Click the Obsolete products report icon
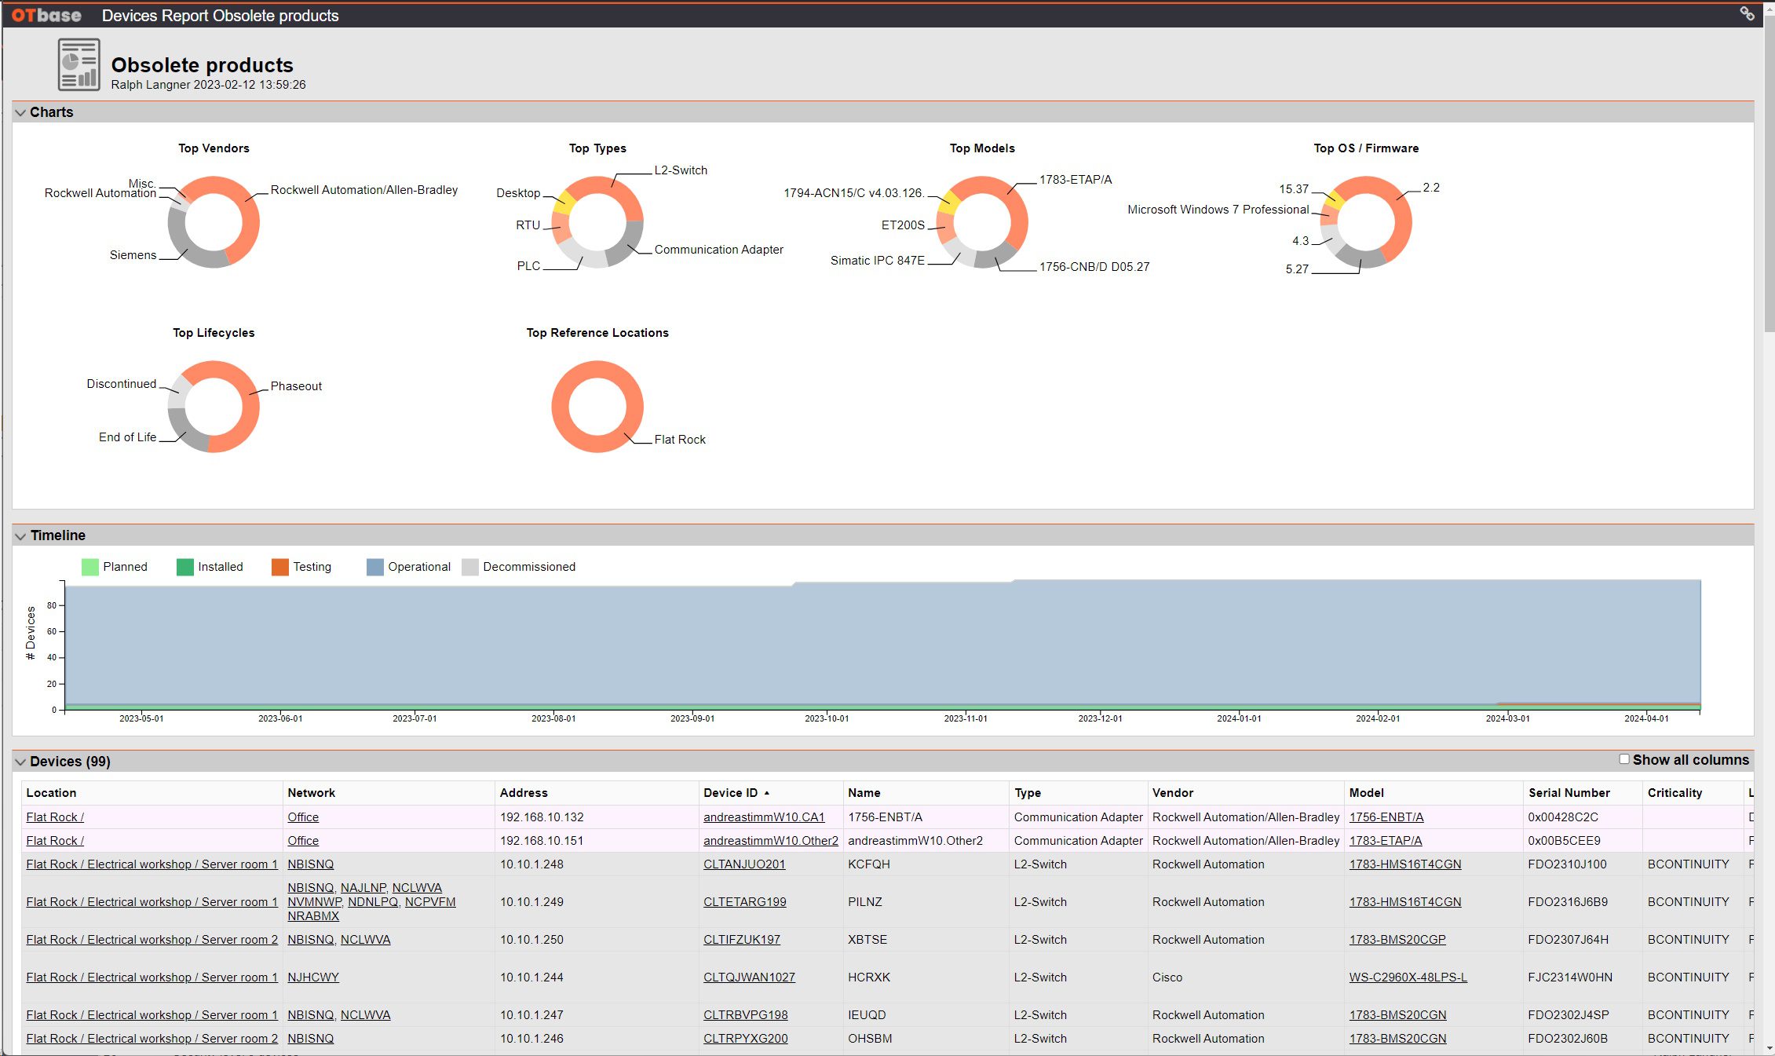The image size is (1775, 1056). [79, 64]
